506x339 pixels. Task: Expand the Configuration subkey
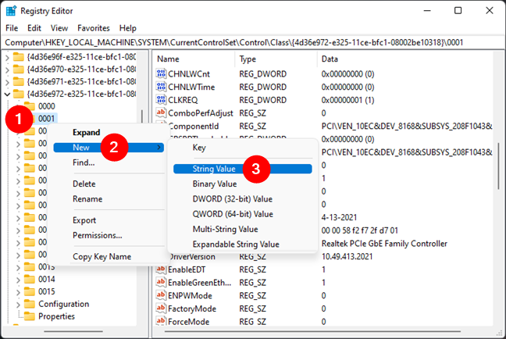click(18, 305)
